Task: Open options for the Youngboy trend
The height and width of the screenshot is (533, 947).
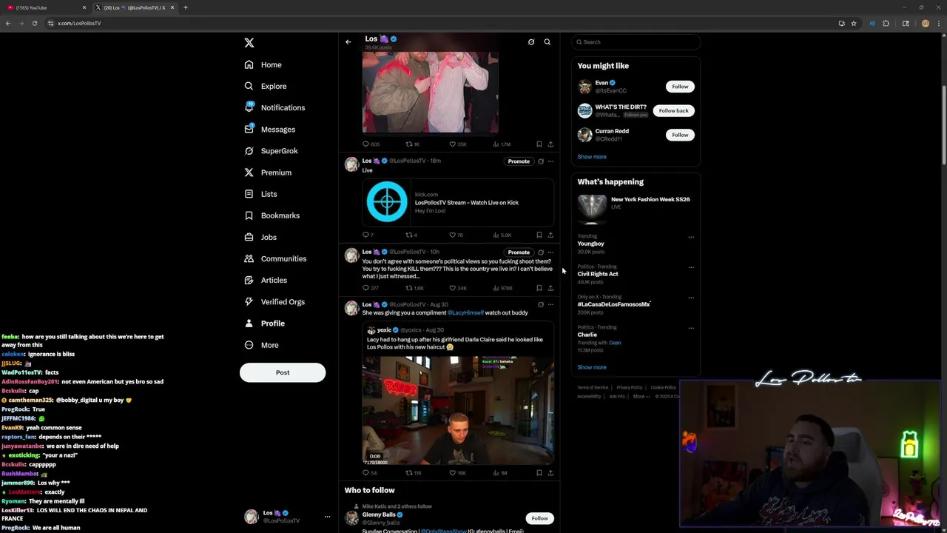Action: click(x=691, y=237)
